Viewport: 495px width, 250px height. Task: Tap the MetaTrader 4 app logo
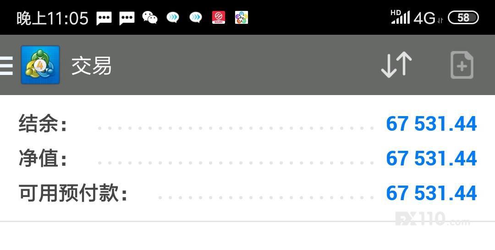(x=40, y=65)
